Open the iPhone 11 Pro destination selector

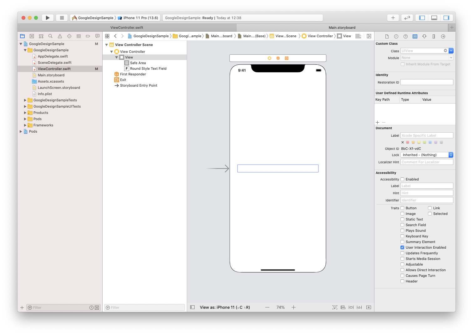[138, 18]
